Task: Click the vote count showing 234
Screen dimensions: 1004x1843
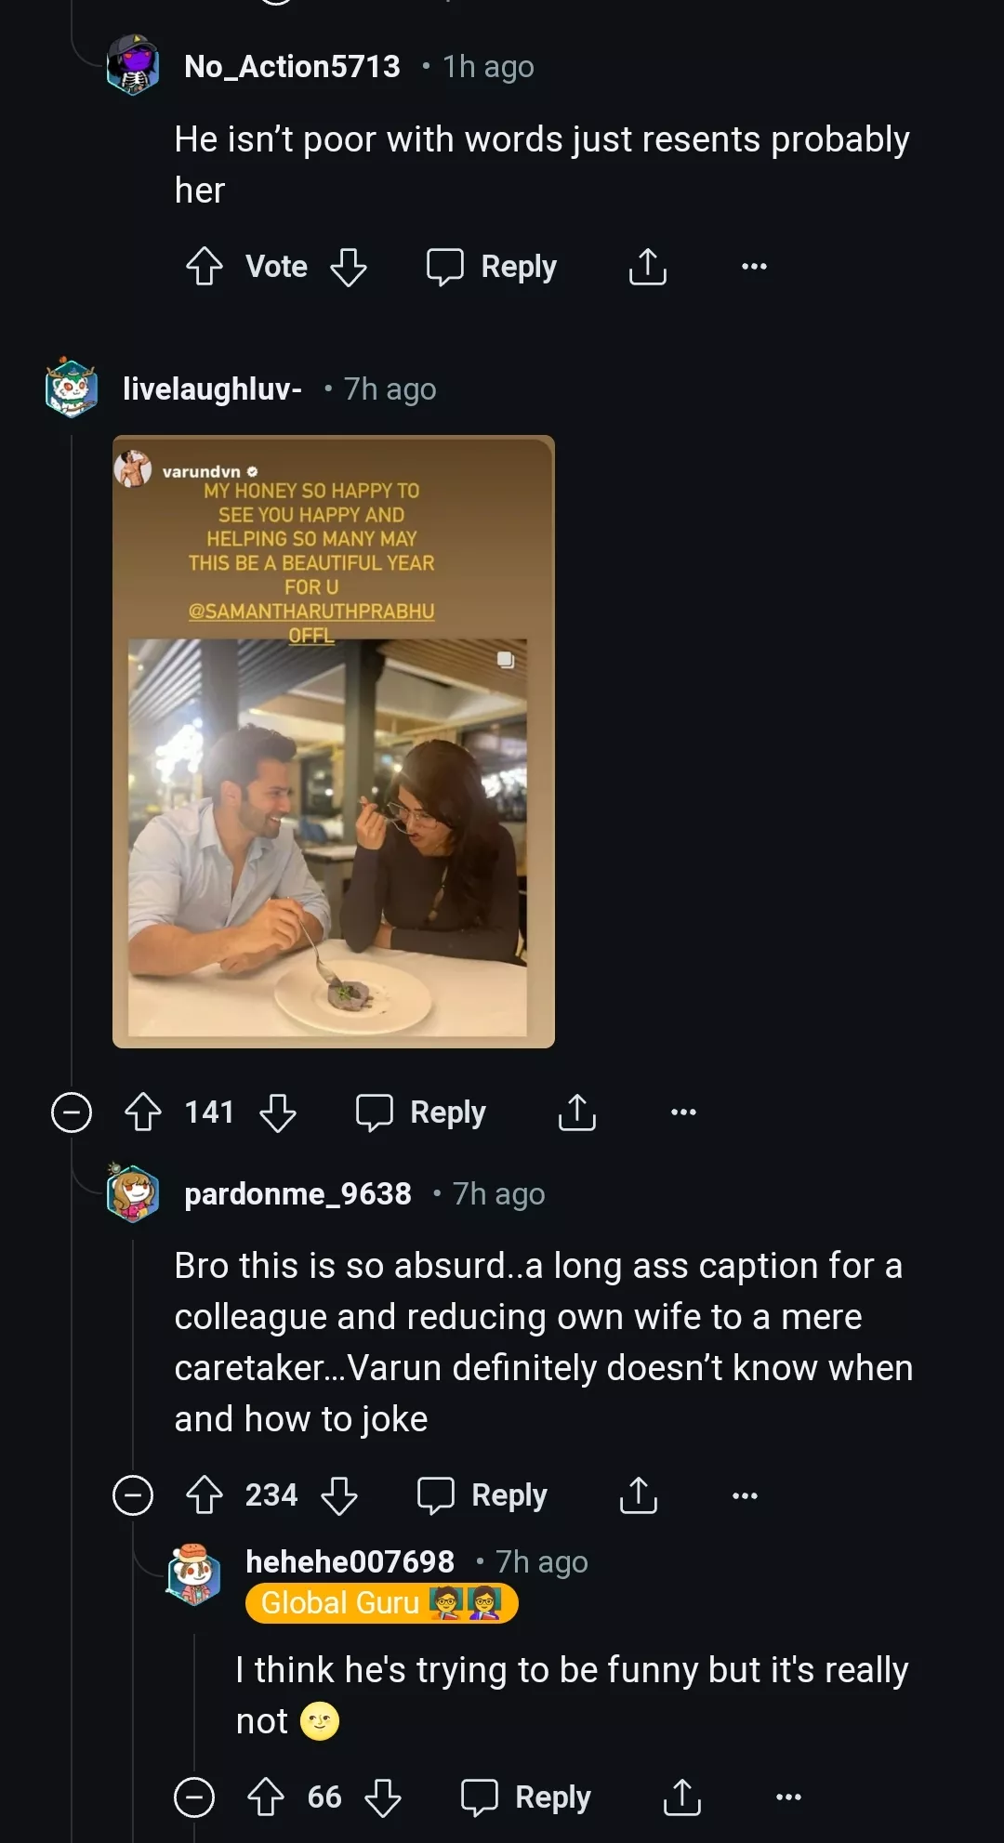Action: click(270, 1495)
